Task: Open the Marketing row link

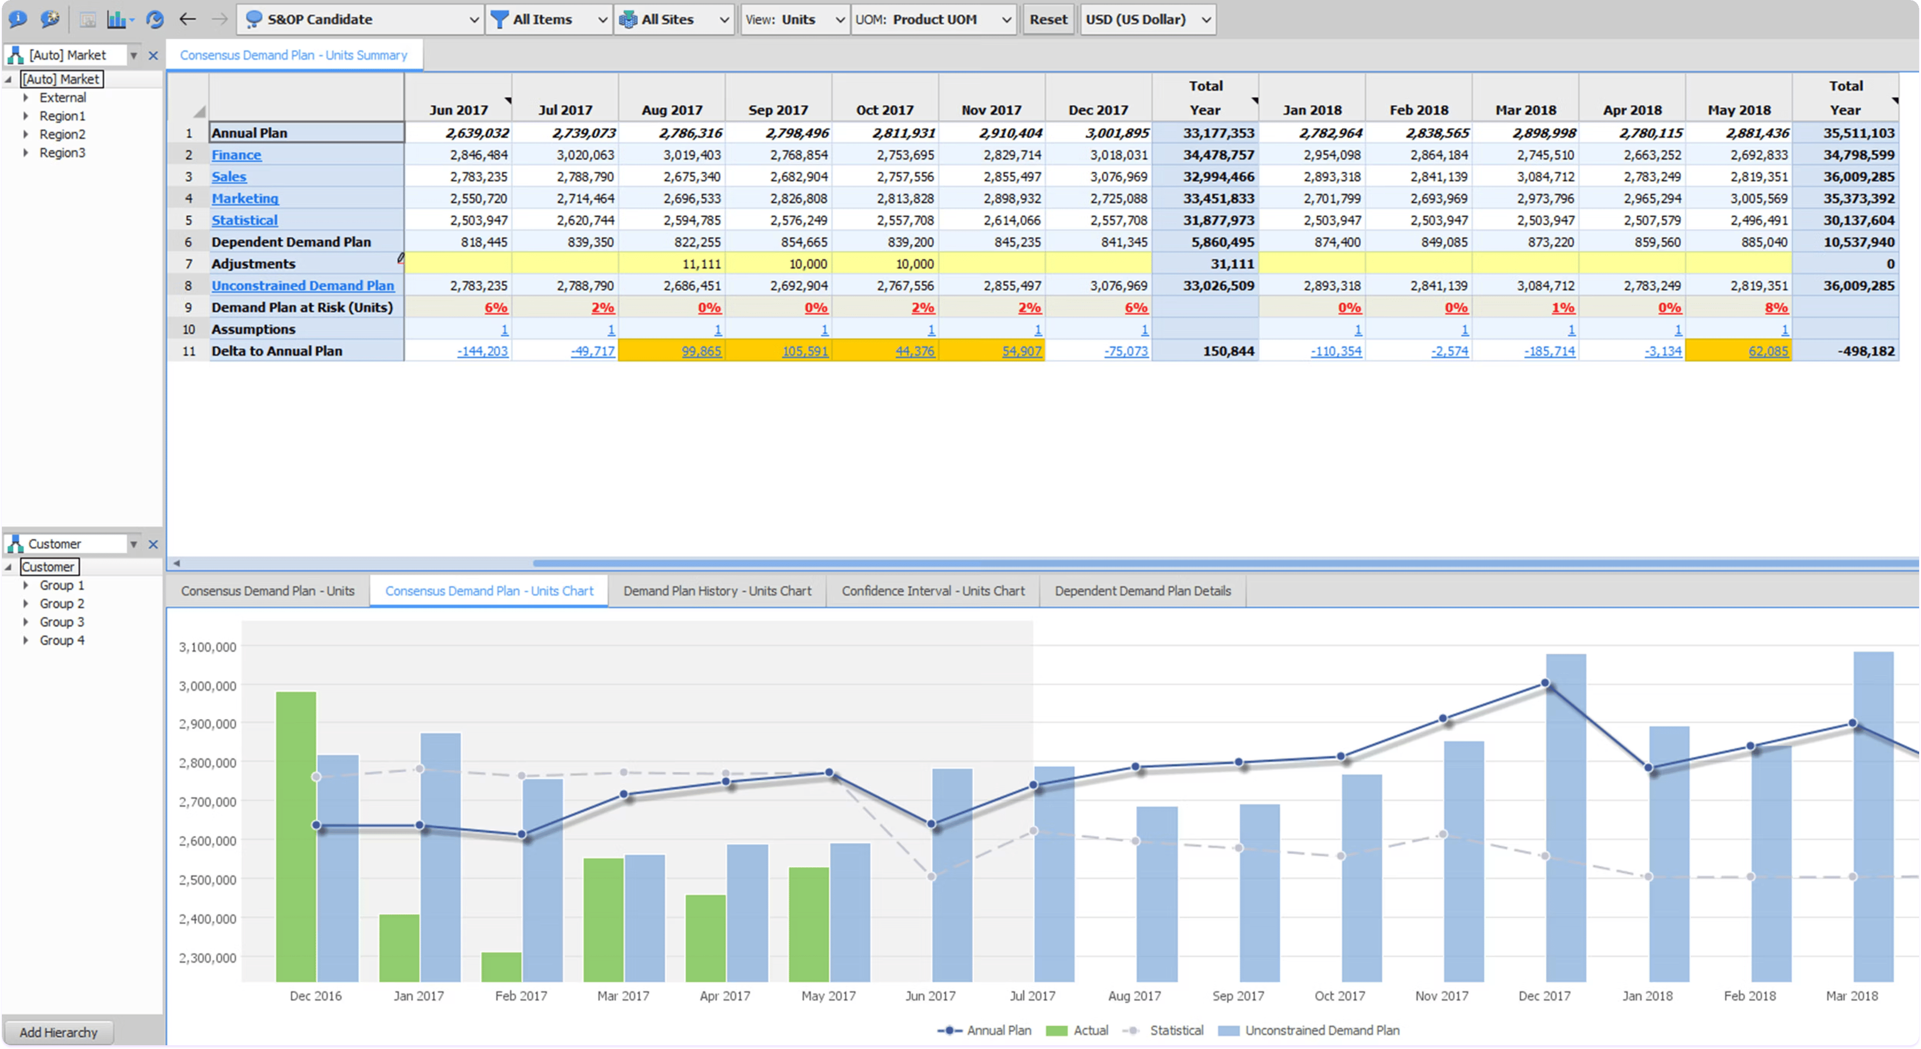Action: (x=245, y=198)
